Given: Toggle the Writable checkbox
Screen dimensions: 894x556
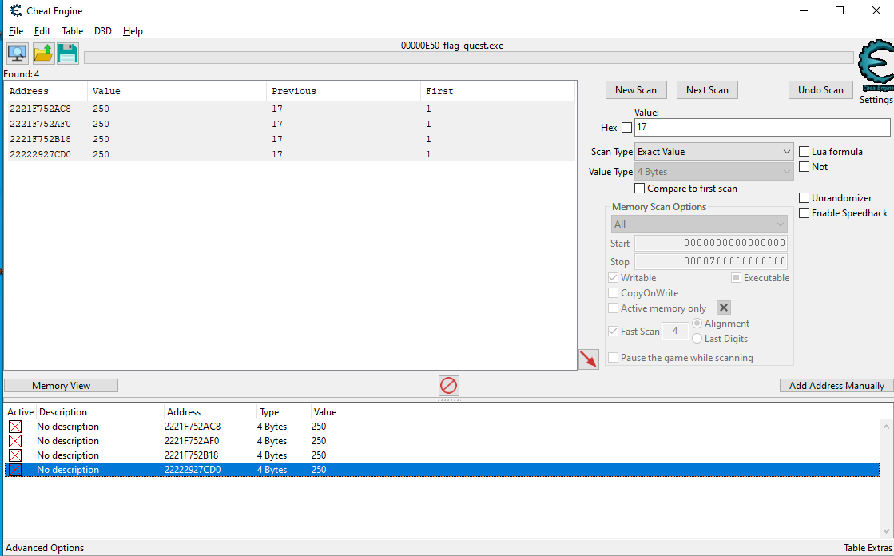Looking at the screenshot, I should [x=614, y=278].
